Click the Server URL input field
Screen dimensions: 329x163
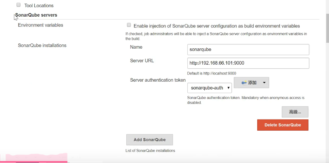coord(248,63)
